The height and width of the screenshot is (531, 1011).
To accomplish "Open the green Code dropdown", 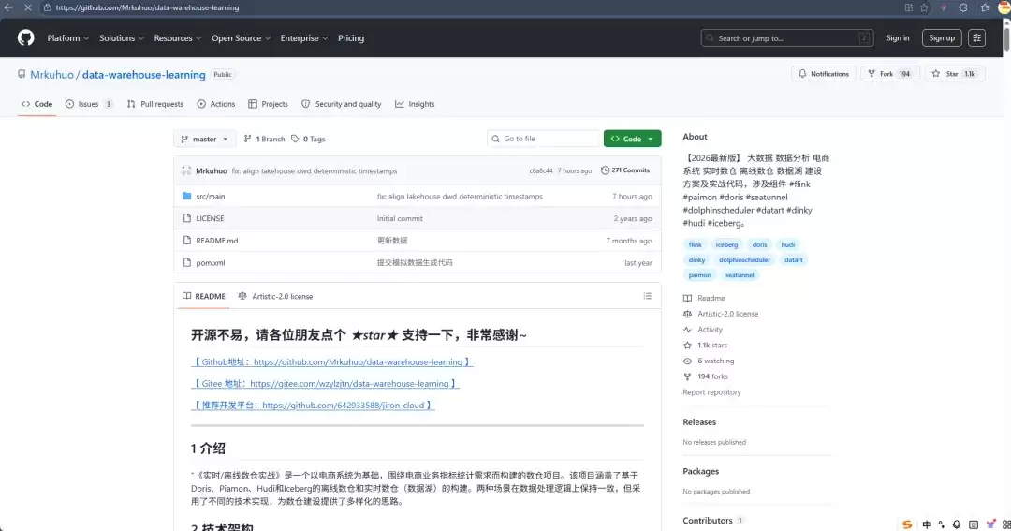I will point(632,139).
